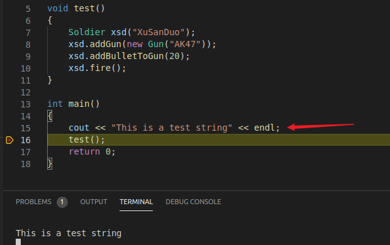Image resolution: width=390 pixels, height=245 pixels.
Task: Click the closing brace on line 18
Action: point(50,164)
